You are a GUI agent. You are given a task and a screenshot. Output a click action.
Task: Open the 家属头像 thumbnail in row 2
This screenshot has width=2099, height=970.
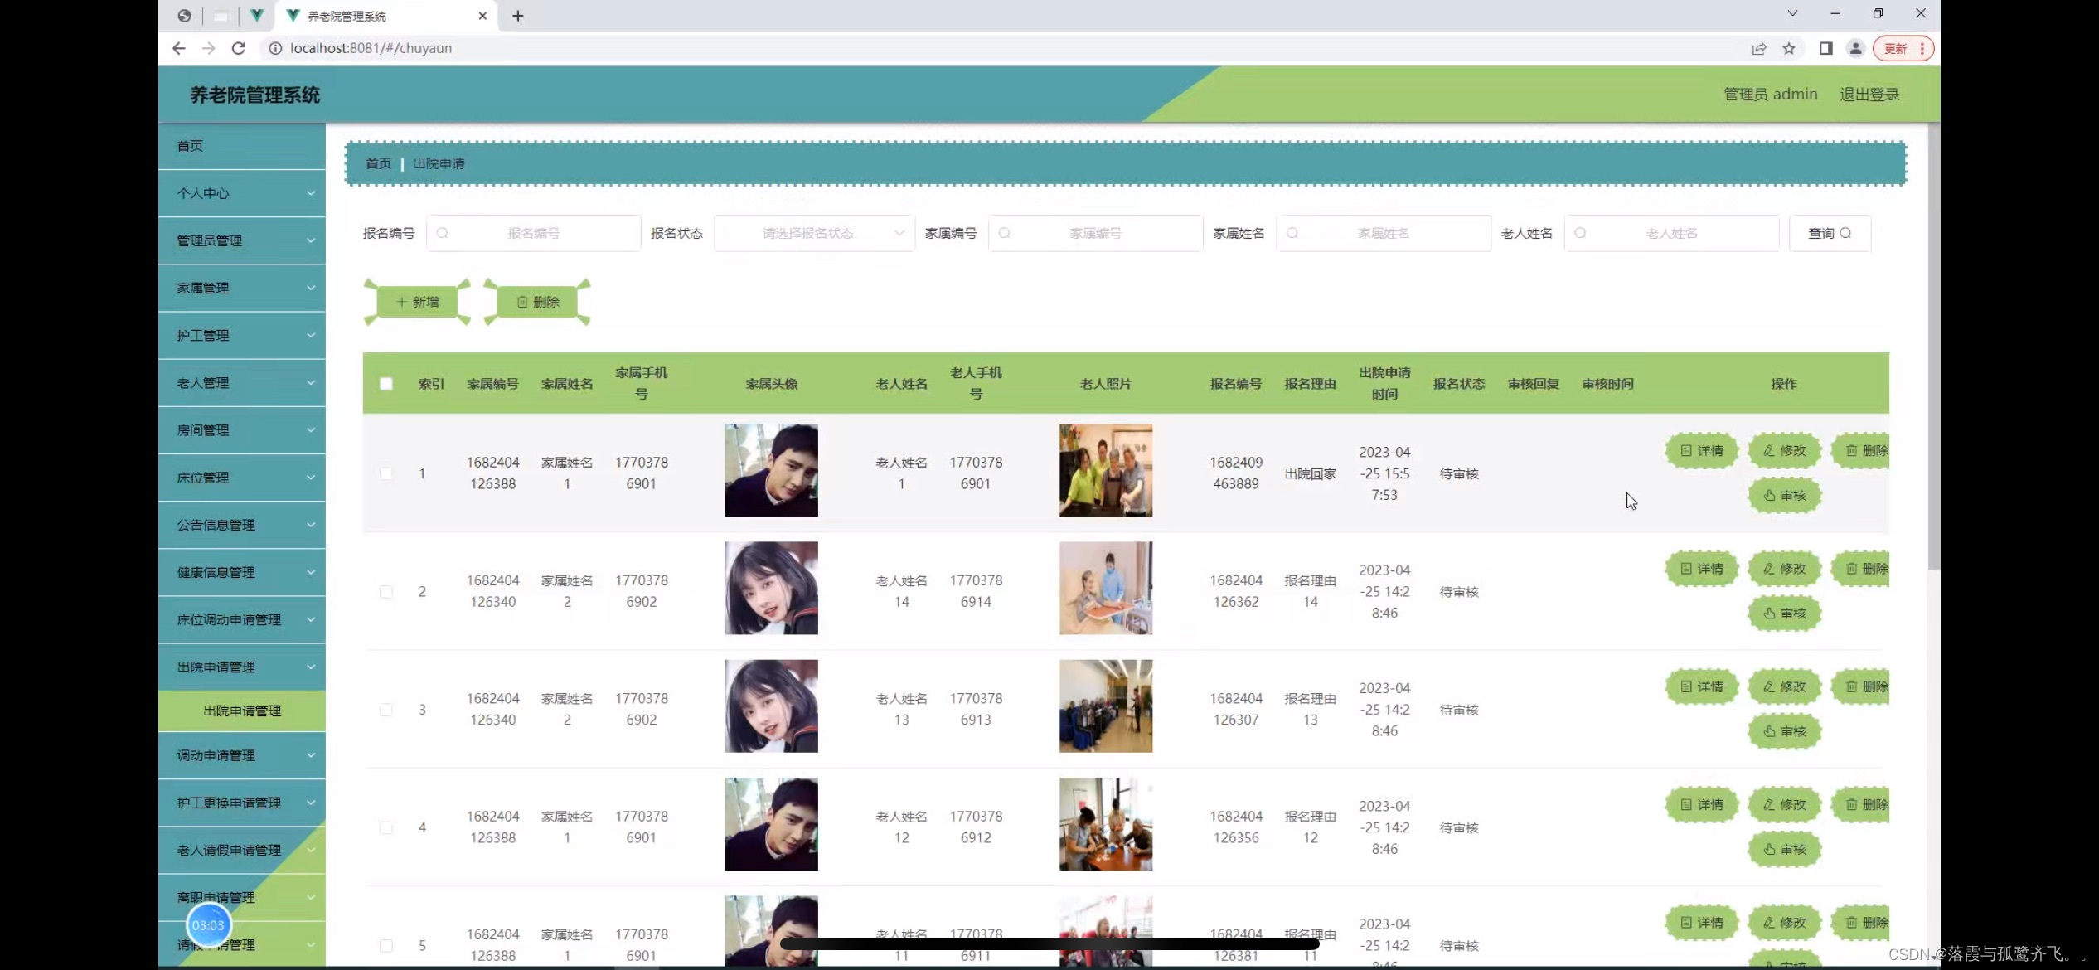pos(771,588)
